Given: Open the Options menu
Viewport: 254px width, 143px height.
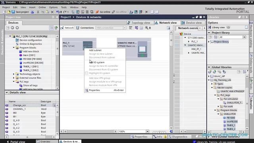Looking at the screenshot, I should pos(53,7).
